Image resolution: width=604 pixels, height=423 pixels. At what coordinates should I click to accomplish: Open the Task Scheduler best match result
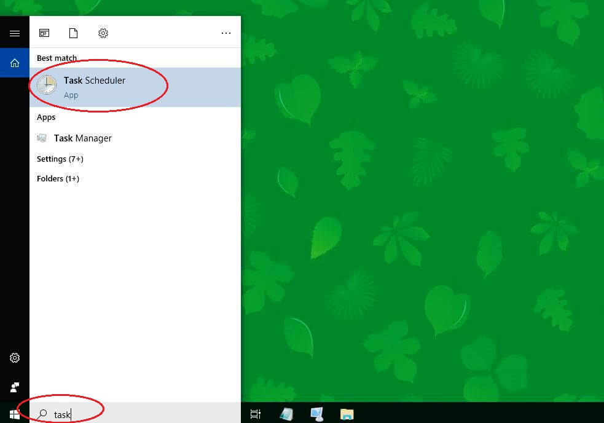pyautogui.click(x=135, y=87)
